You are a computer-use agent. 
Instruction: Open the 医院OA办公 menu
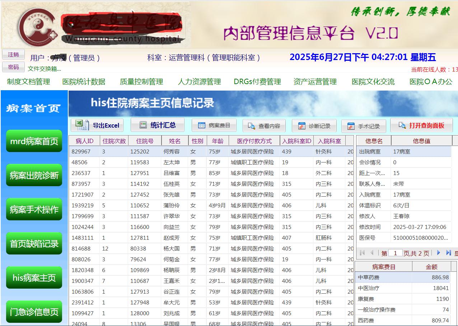pyautogui.click(x=431, y=82)
